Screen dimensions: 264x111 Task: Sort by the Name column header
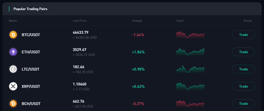(13, 21)
